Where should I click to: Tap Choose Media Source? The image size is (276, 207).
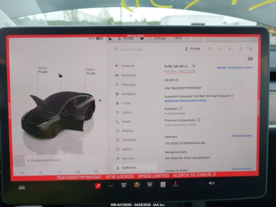pos(44,160)
